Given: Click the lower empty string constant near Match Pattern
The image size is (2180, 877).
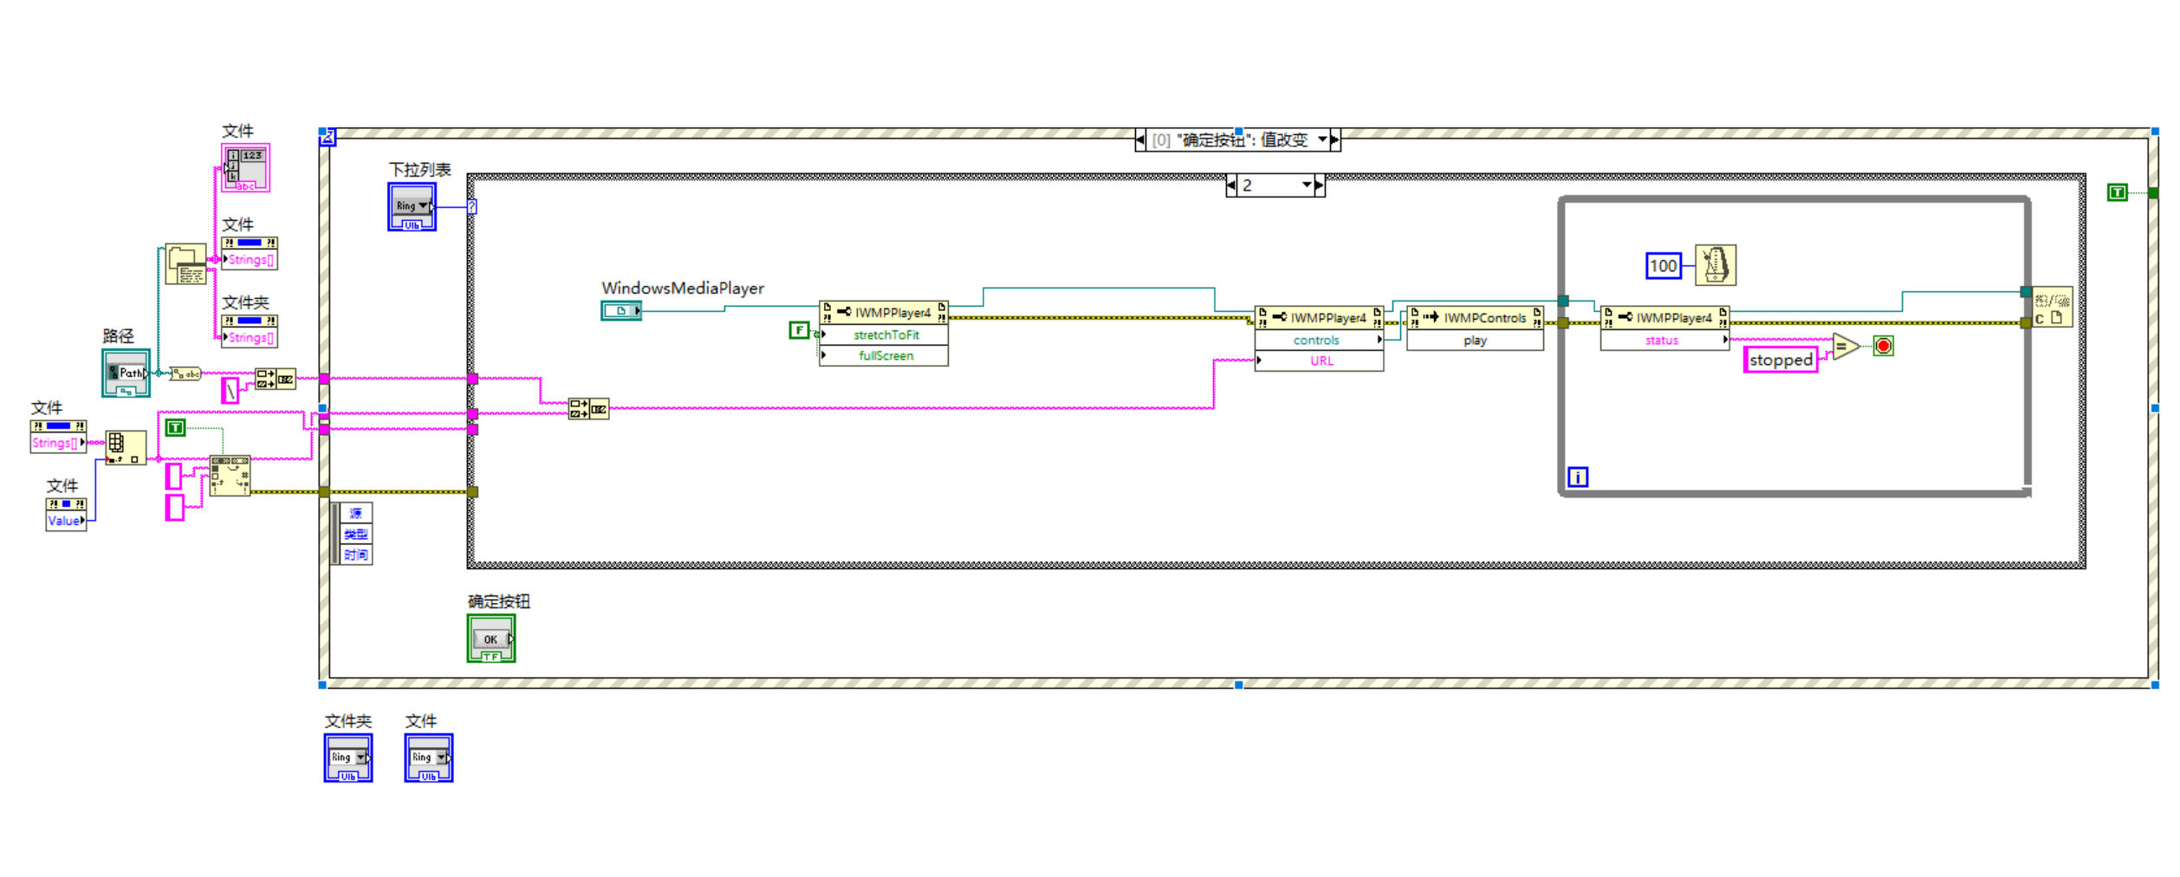Looking at the screenshot, I should 174,508.
